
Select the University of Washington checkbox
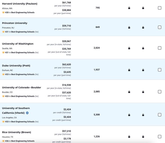click(159, 48)
